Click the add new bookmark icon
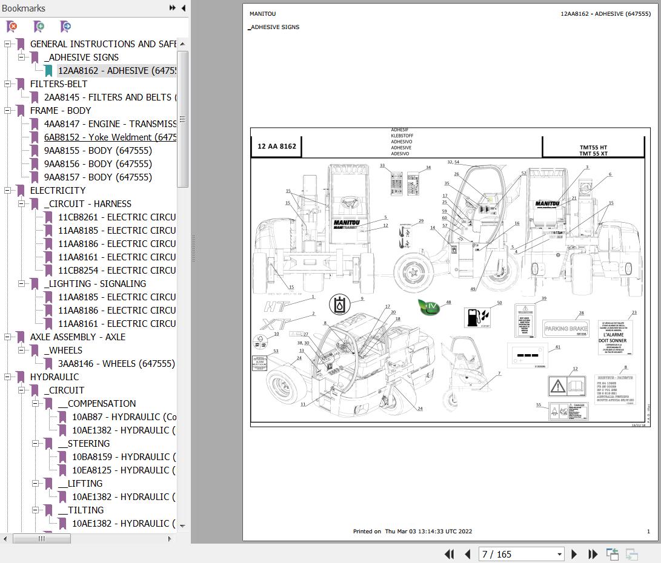The width and height of the screenshot is (661, 563). point(39,27)
